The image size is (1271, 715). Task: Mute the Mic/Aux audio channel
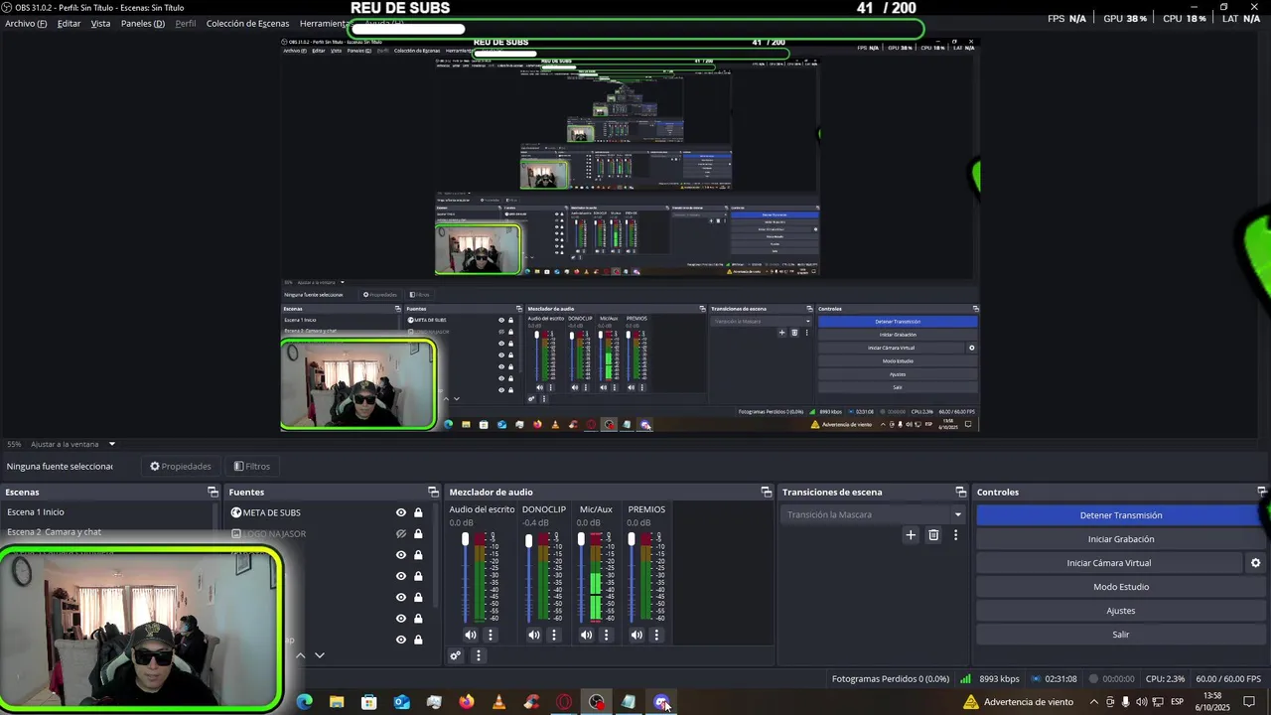tap(586, 635)
